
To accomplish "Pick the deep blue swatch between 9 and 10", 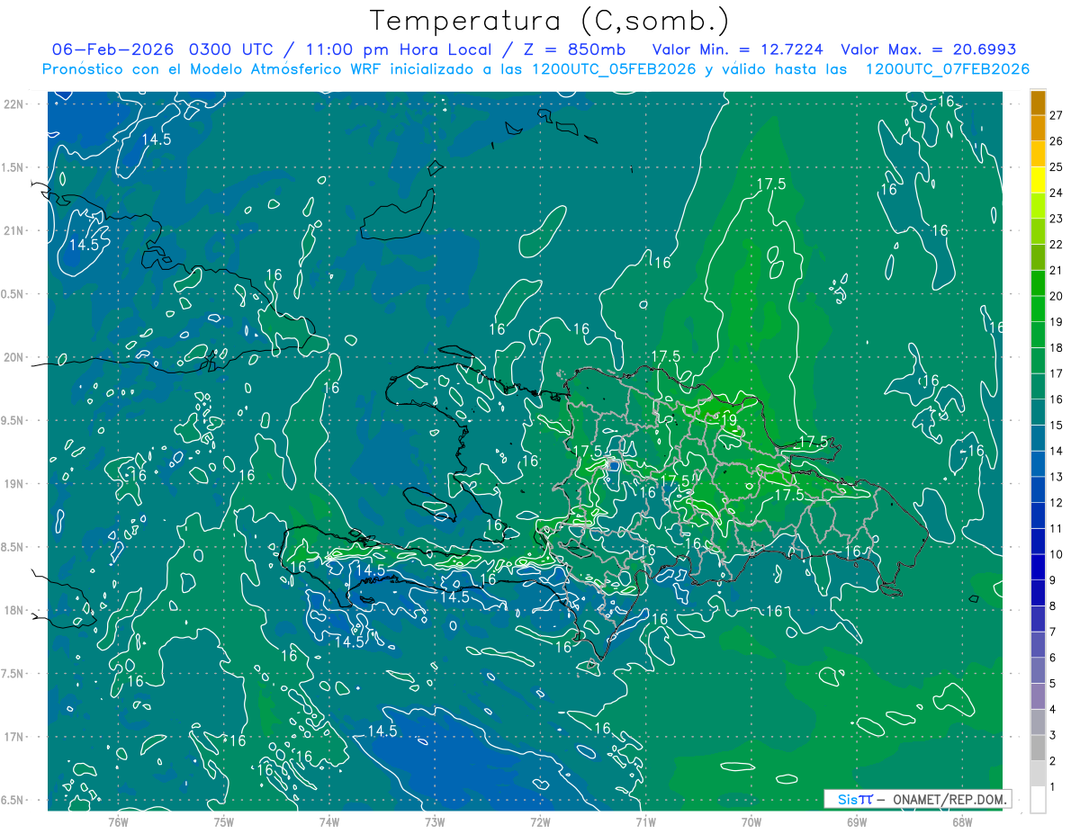I will (x=1038, y=567).
